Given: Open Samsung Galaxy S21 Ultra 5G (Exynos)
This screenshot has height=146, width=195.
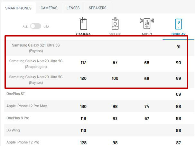Looking at the screenshot, I should click(x=36, y=48).
